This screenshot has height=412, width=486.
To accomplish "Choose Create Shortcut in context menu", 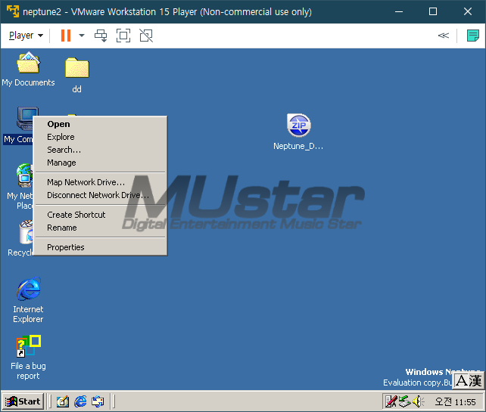I will [x=101, y=215].
